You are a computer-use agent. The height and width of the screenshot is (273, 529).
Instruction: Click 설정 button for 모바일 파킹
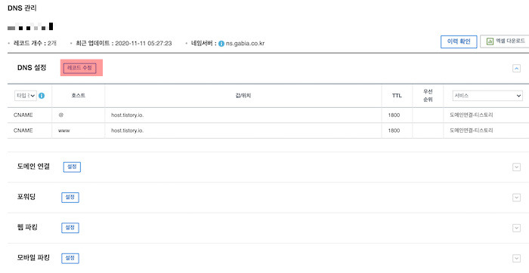pyautogui.click(x=70, y=259)
